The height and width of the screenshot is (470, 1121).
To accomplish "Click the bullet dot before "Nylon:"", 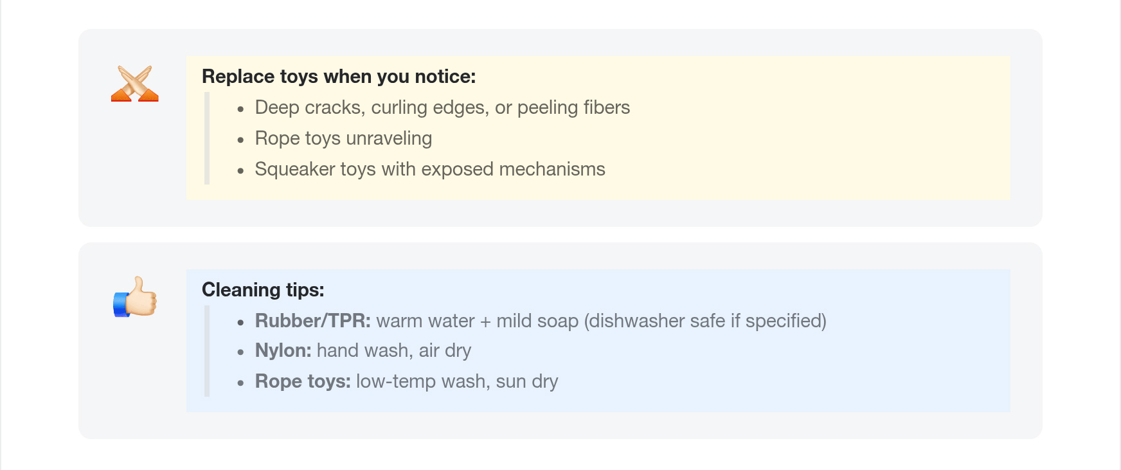I will (x=240, y=352).
